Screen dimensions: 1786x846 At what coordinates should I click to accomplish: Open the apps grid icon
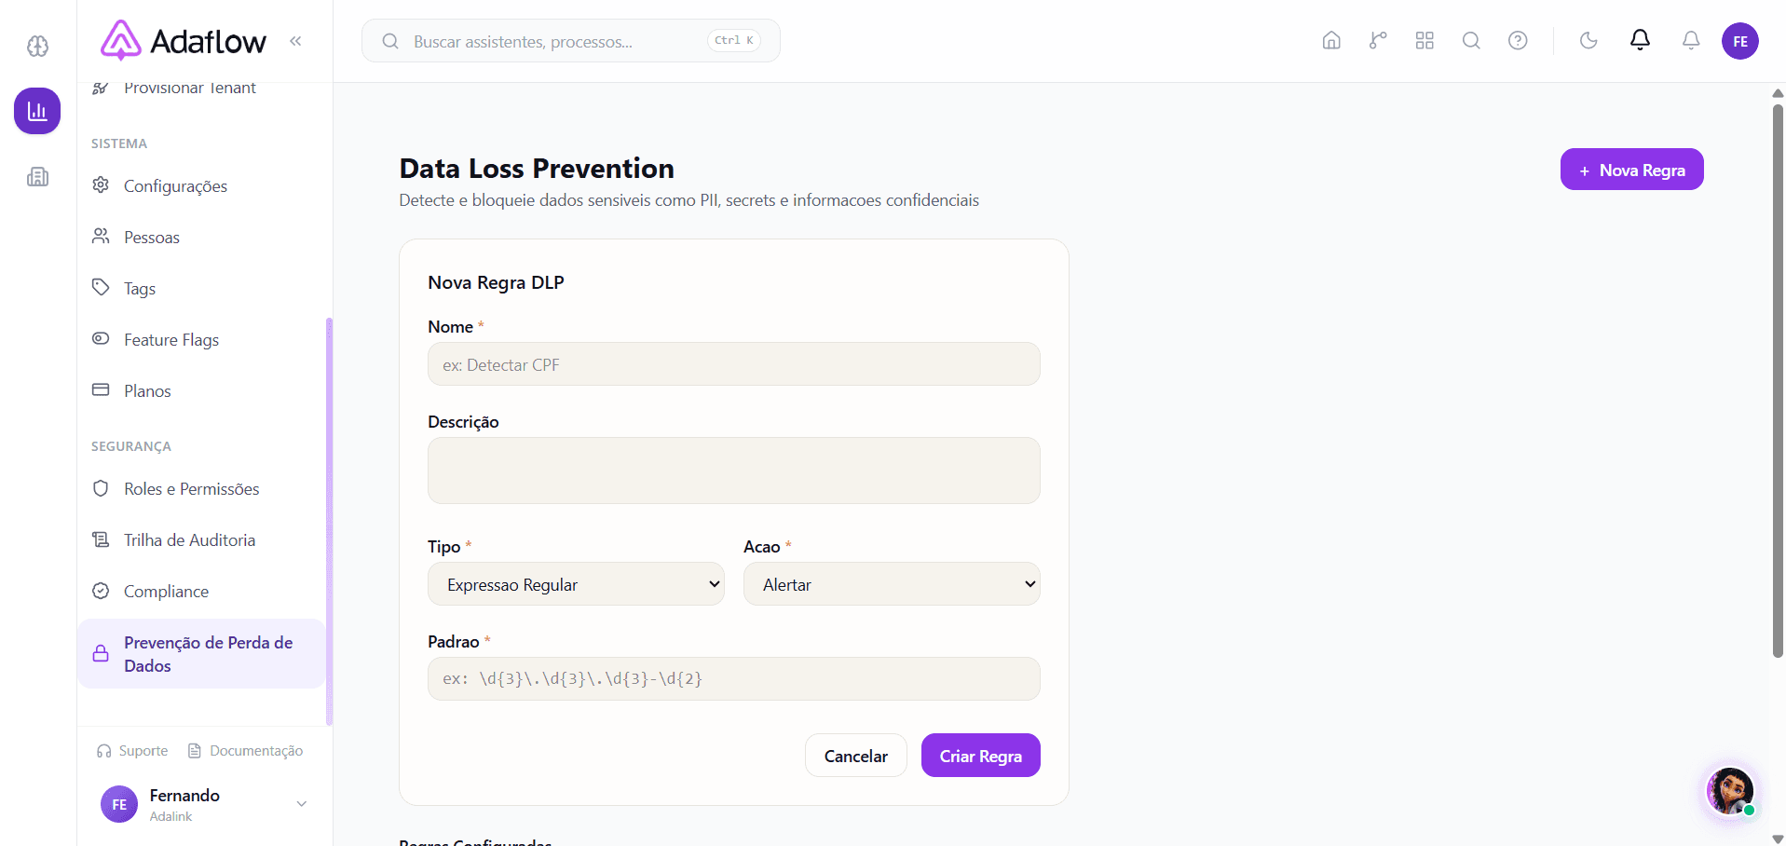pos(1425,41)
